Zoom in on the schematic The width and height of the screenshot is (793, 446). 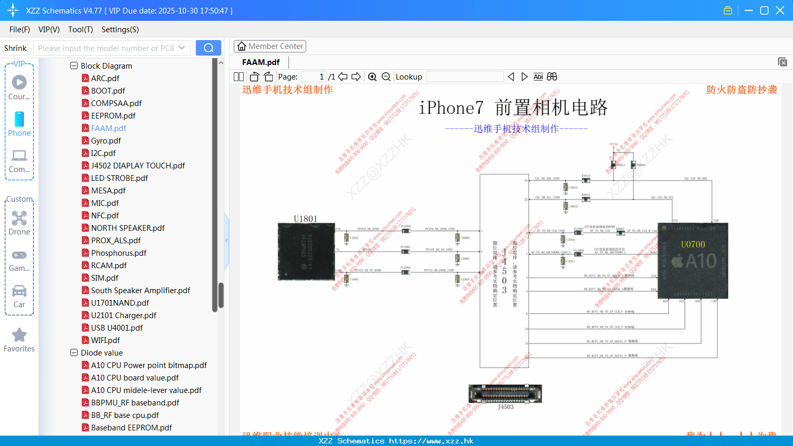pyautogui.click(x=372, y=76)
